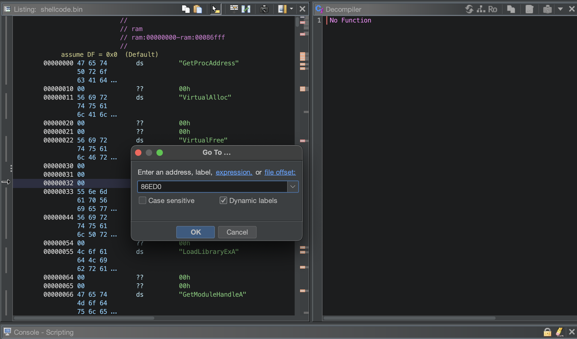Toggle mouse hover cursor mode in Listing
Screen dimensions: 577x339
(x=216, y=9)
